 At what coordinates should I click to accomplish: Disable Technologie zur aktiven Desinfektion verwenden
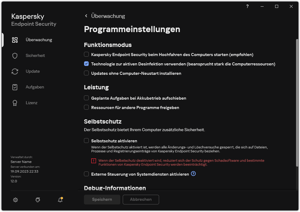pyautogui.click(x=86, y=64)
